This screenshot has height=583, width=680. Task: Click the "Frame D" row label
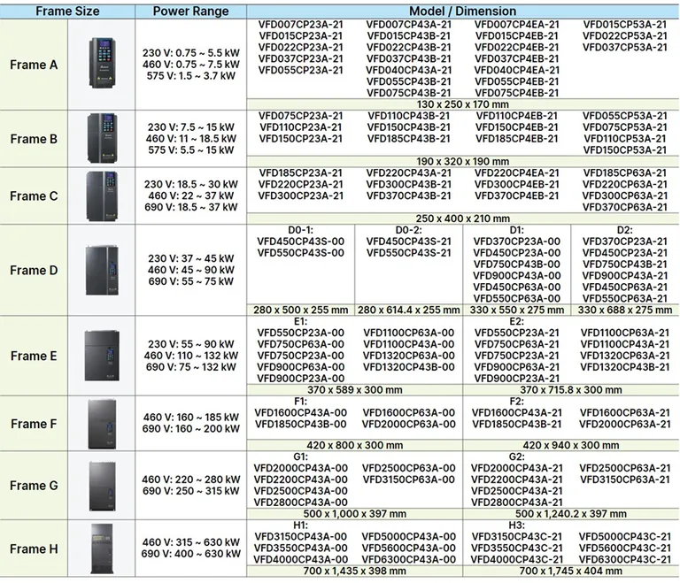(x=34, y=269)
